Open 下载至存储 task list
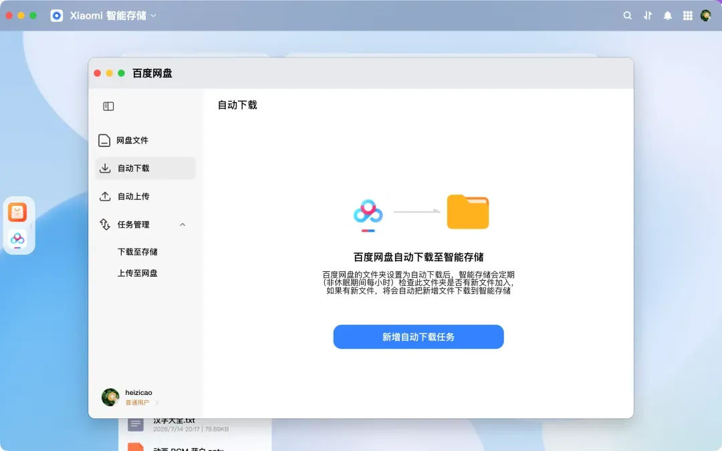This screenshot has height=451, width=722. 137,252
